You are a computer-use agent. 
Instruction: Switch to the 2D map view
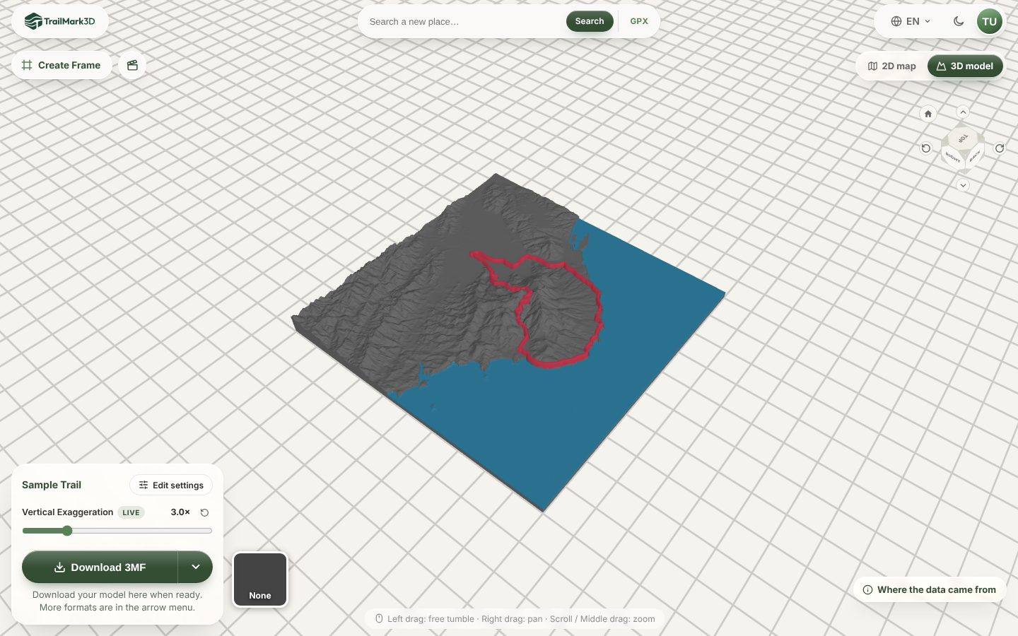point(891,66)
